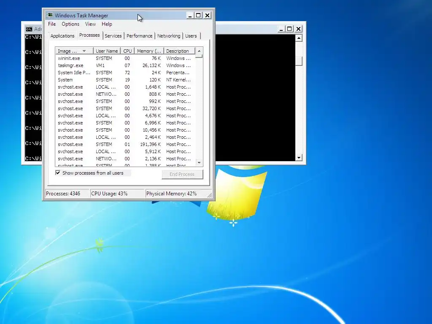The height and width of the screenshot is (324, 432).
Task: Click process list scroll up arrow
Action: point(199,51)
